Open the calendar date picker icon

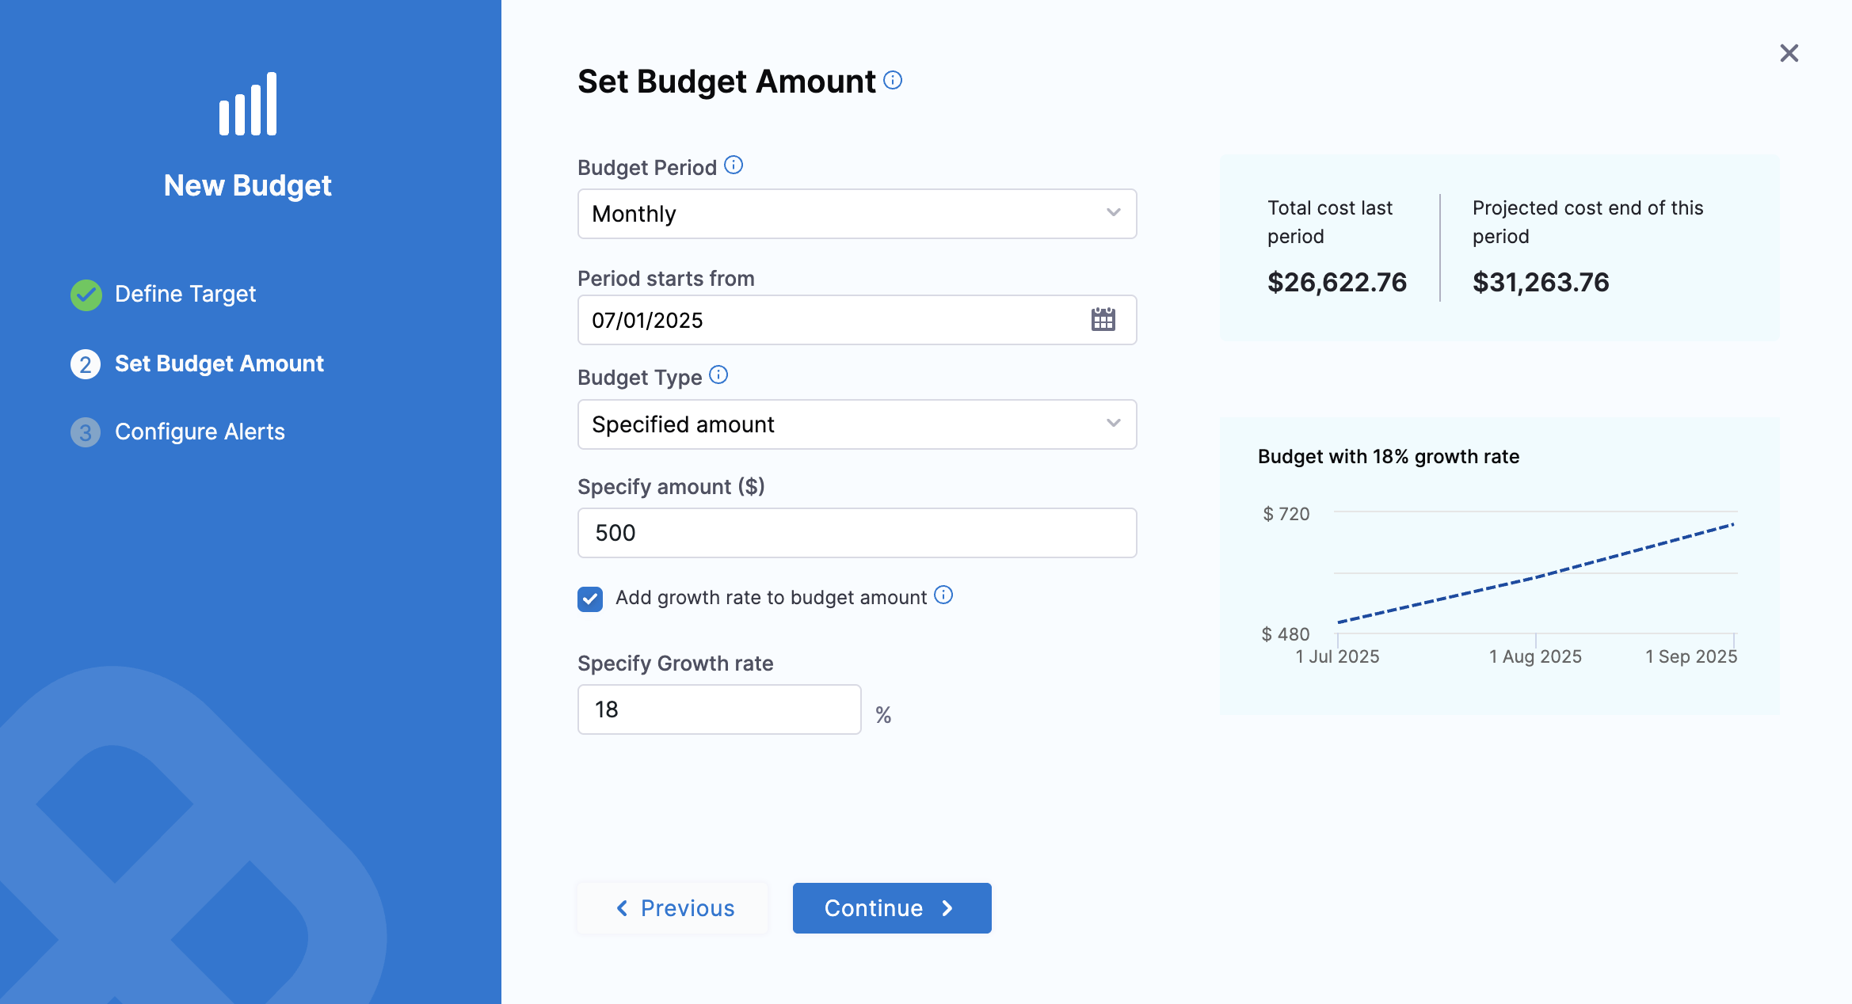[x=1103, y=320]
